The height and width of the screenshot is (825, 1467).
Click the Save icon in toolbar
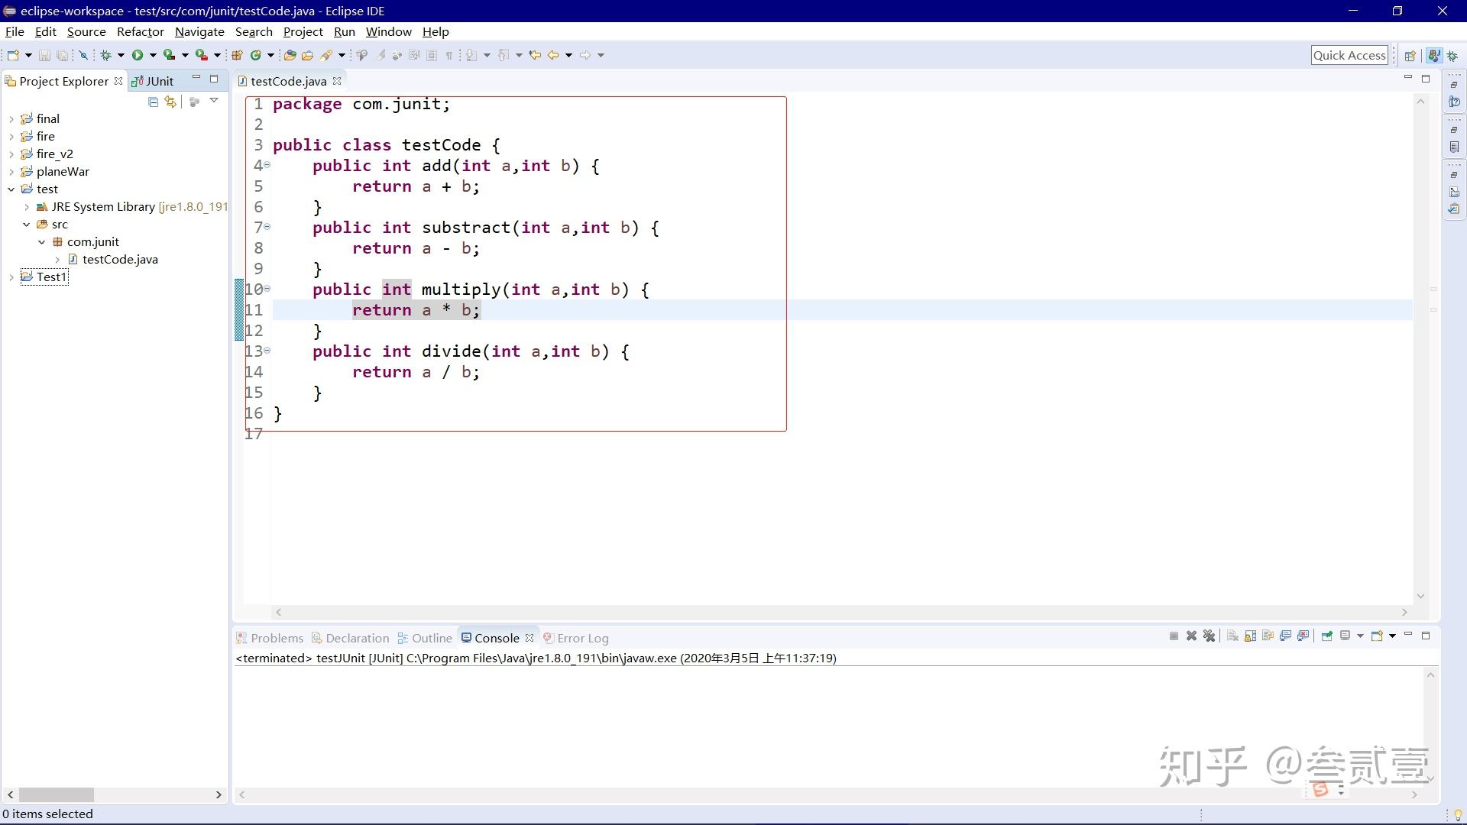(44, 55)
